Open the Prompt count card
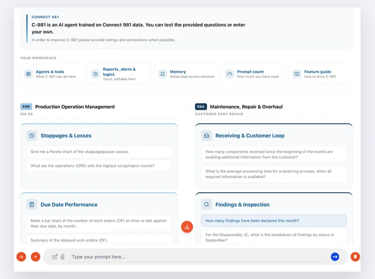 (x=254, y=74)
